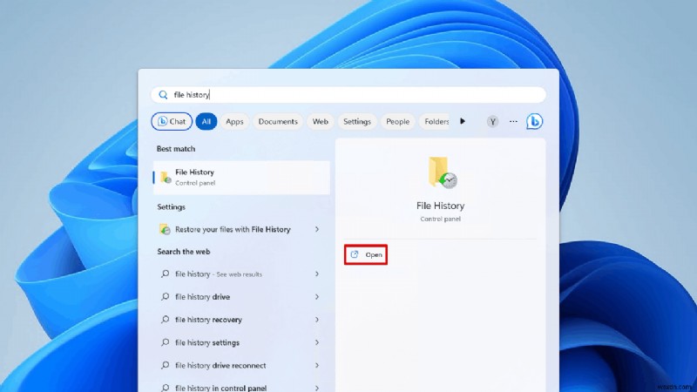
Task: Expand Restore your files with File History chevron
Action: 317,229
